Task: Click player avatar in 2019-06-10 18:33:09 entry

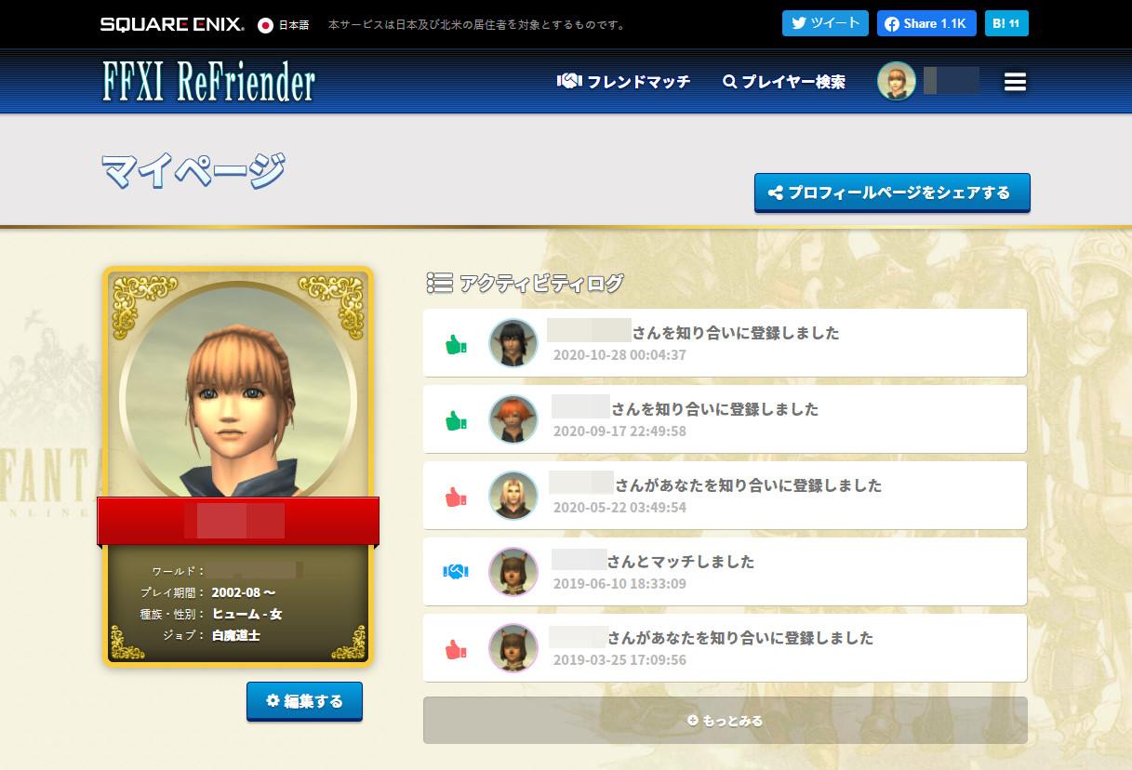Action: click(513, 572)
